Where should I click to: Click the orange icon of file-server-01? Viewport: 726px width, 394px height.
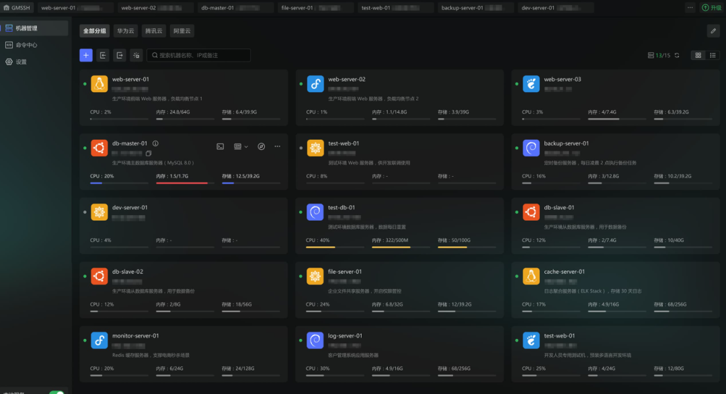coord(315,276)
